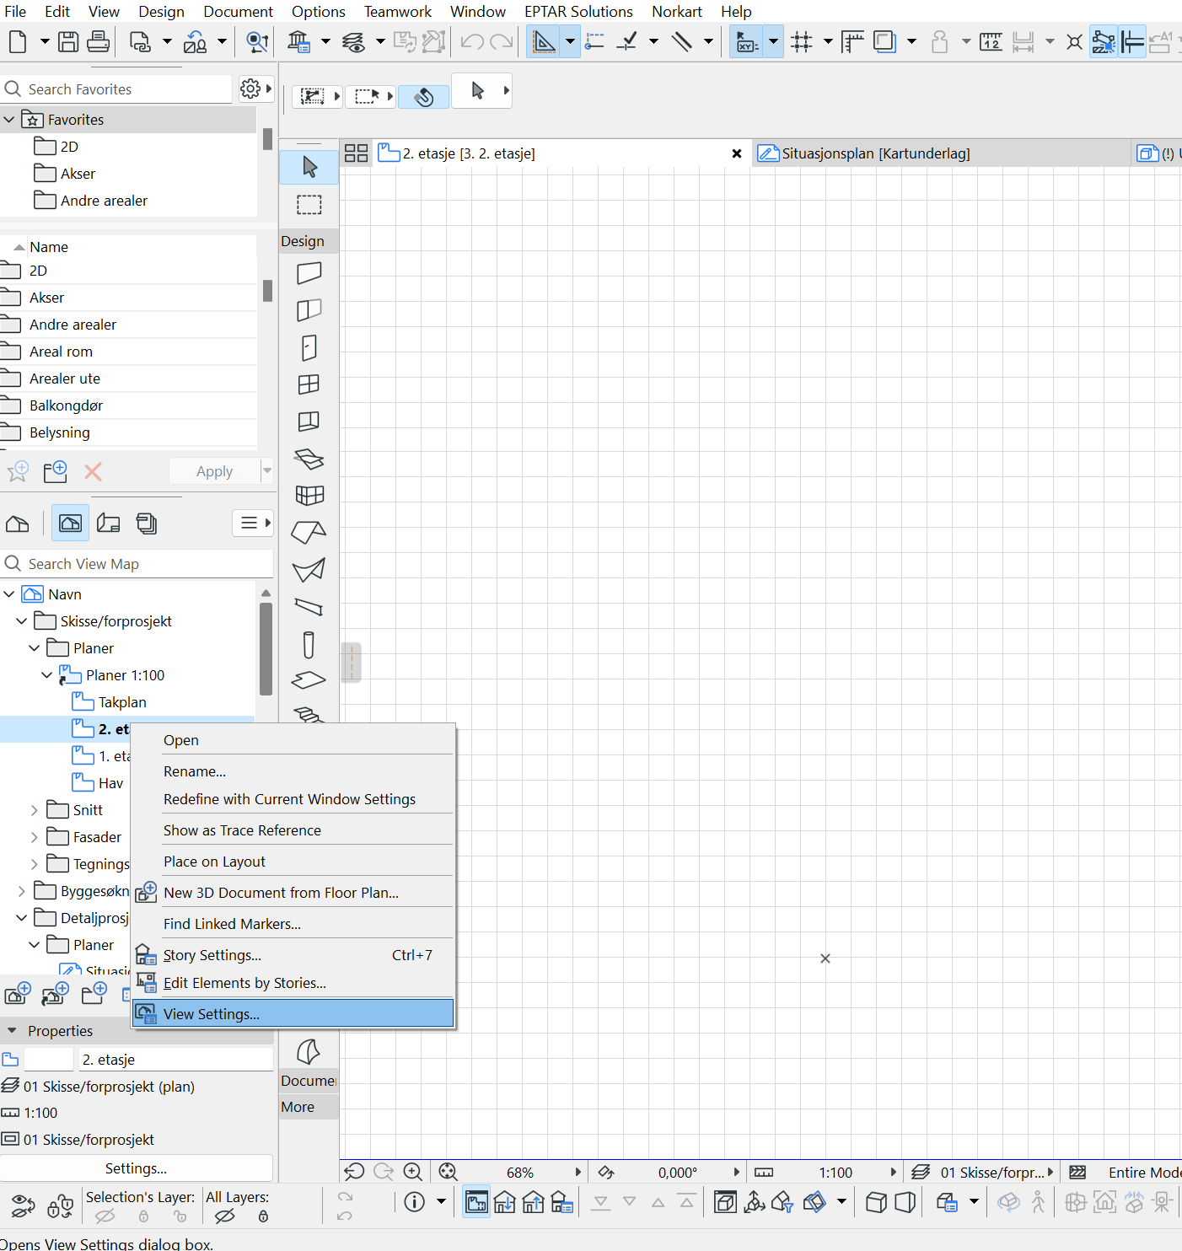Screen dimensions: 1182x1251
Task: Click the Settings... button in Properties
Action: tap(136, 1168)
